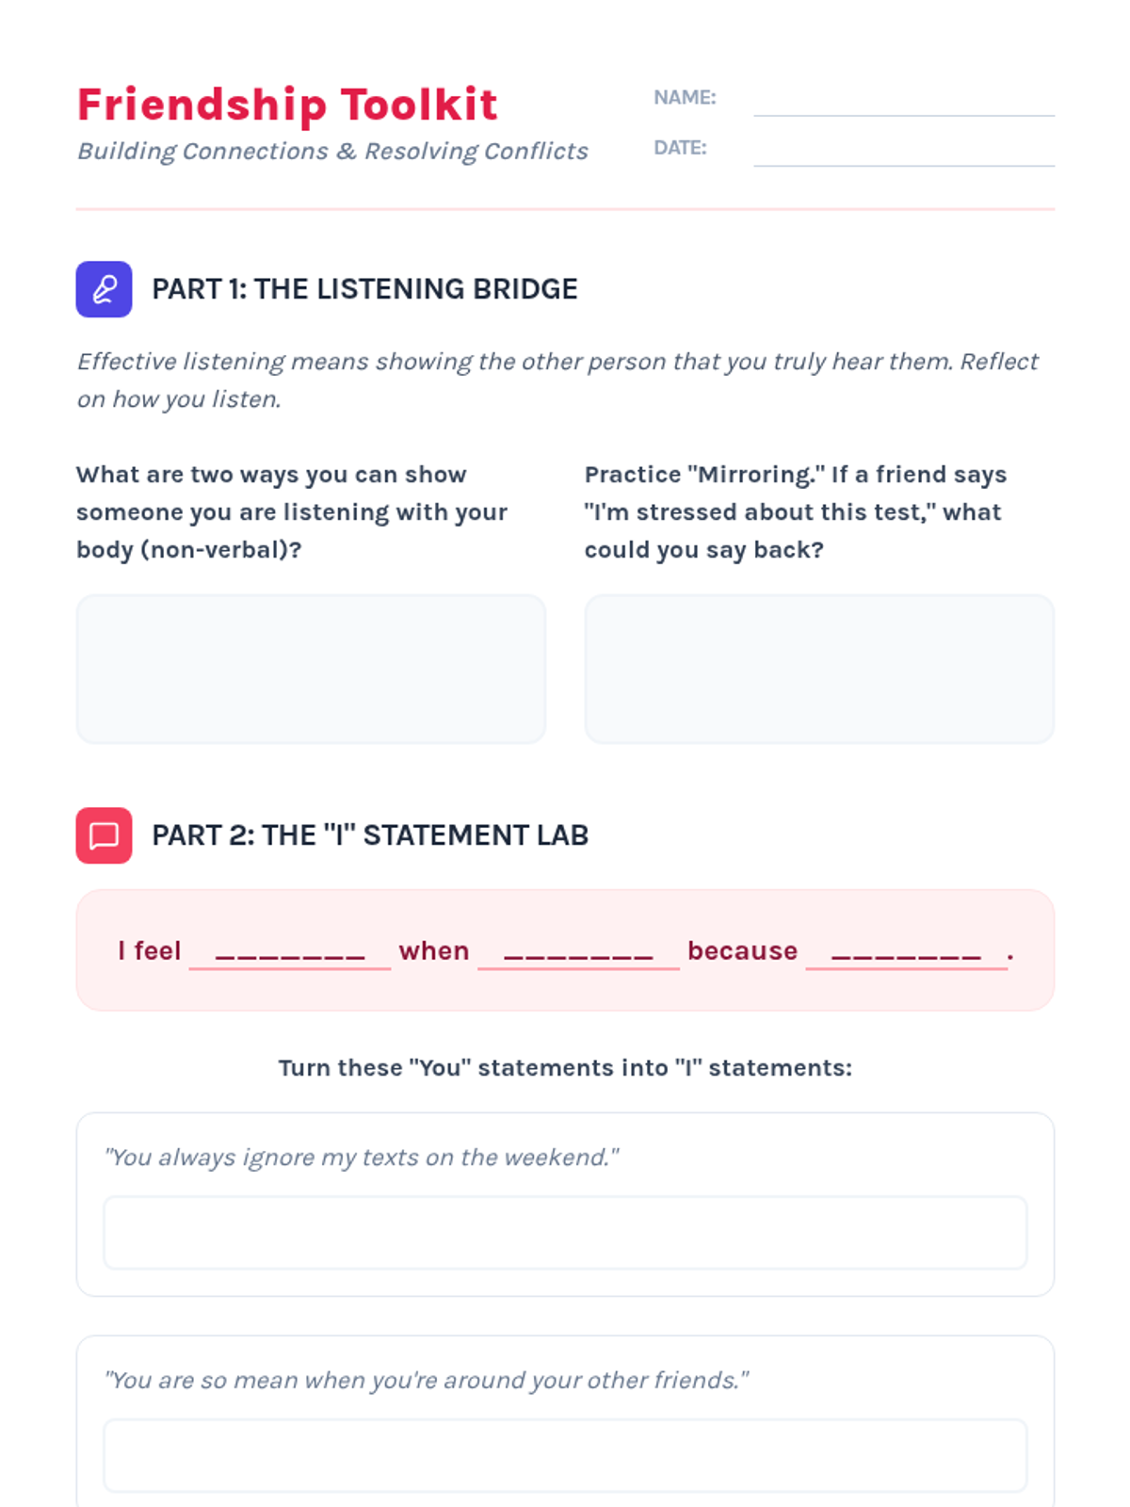Screen dimensions: 1130x1507
Task: Click the answer field under the "ignore my texts" statement
Action: point(565,1233)
